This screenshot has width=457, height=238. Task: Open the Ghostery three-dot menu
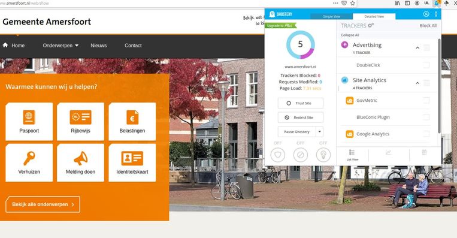[x=435, y=14]
